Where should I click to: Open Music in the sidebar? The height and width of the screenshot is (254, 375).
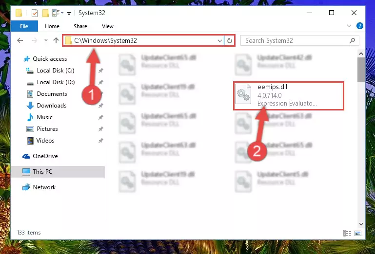point(44,117)
